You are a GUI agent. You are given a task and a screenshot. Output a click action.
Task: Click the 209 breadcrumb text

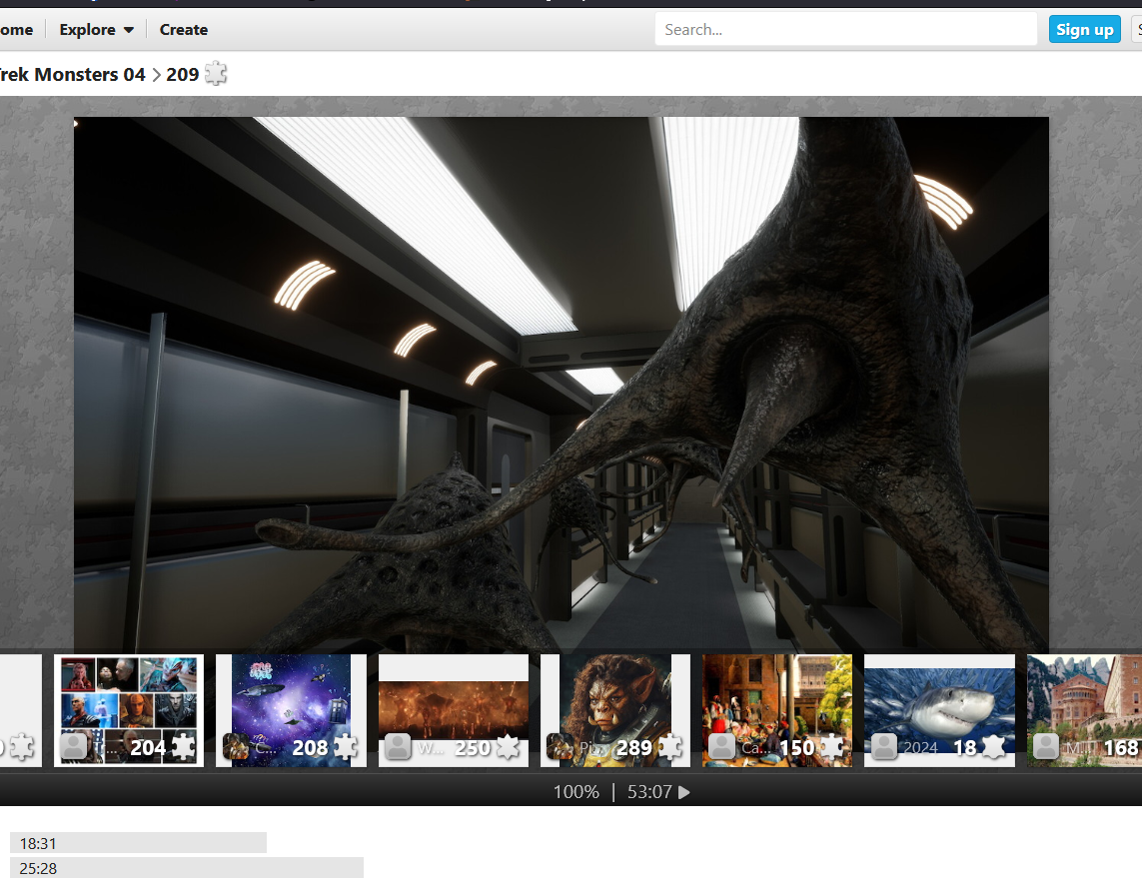(x=182, y=74)
